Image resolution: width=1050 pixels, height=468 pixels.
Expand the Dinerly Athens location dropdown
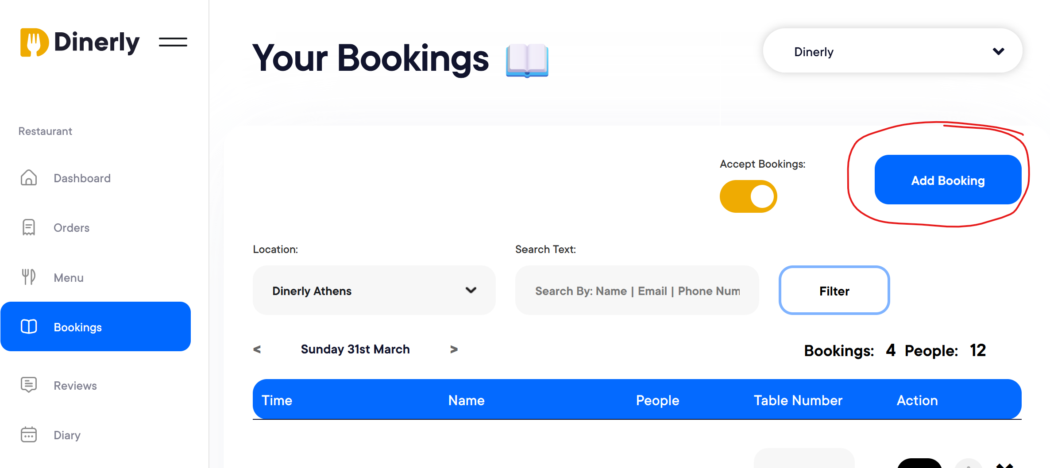click(374, 290)
